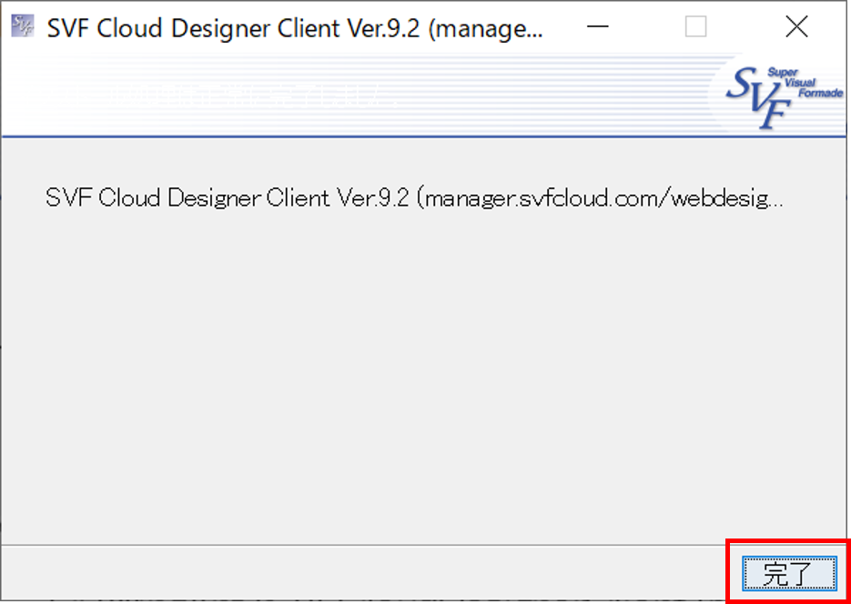Close the installer with the X button

(796, 26)
